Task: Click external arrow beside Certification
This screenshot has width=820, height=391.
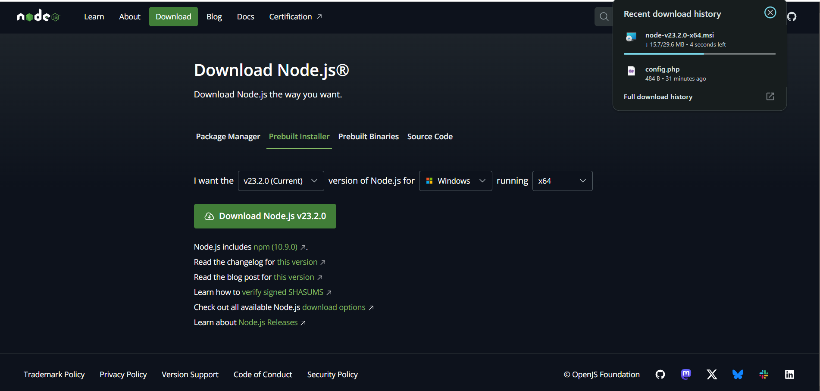Action: point(319,16)
